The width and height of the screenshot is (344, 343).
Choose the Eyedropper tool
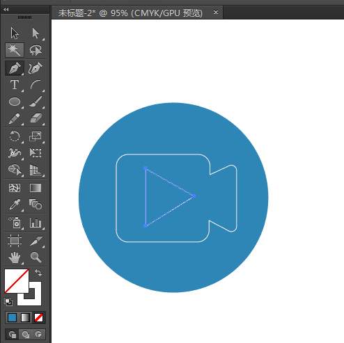pos(15,205)
